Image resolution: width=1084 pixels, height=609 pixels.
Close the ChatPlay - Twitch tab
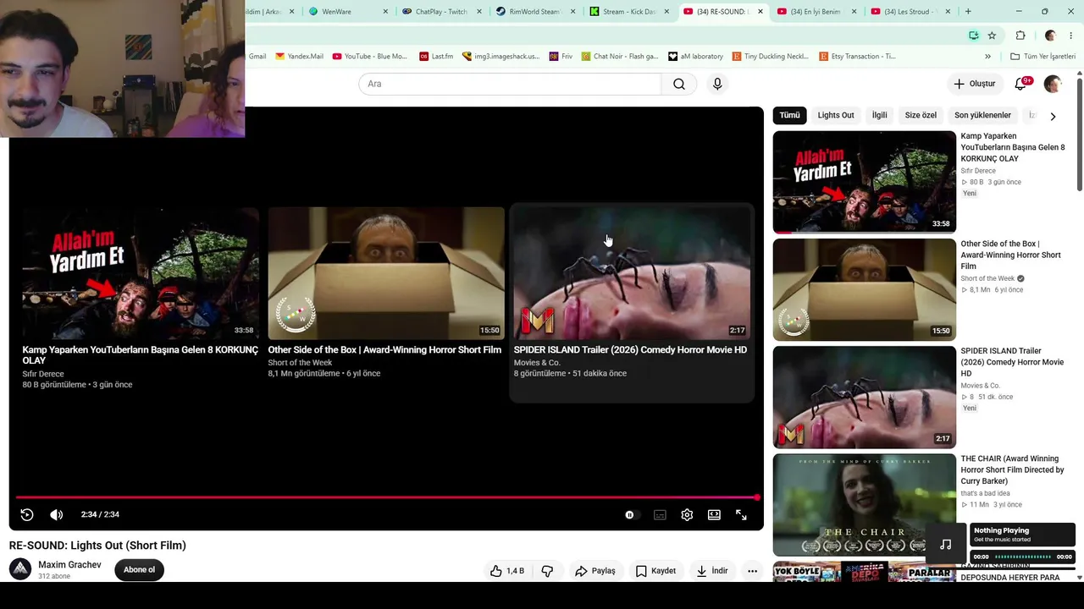click(x=479, y=12)
